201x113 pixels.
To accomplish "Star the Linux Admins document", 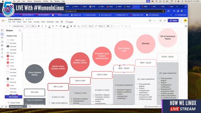I will pyautogui.click(x=23, y=19).
